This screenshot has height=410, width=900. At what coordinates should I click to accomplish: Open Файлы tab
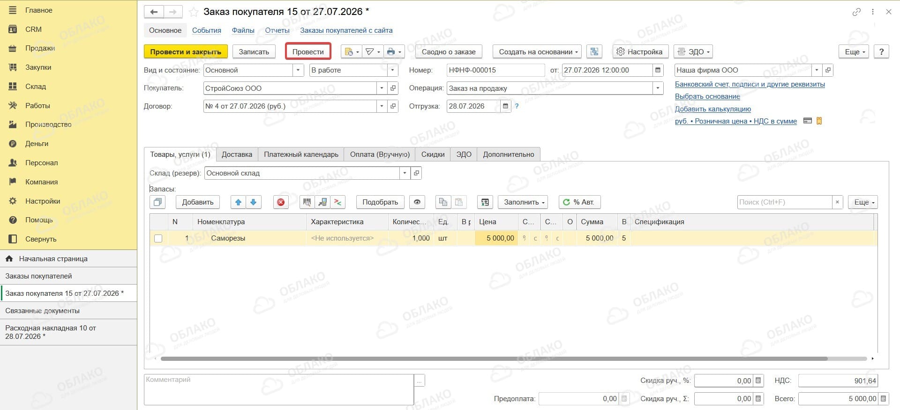tap(243, 30)
